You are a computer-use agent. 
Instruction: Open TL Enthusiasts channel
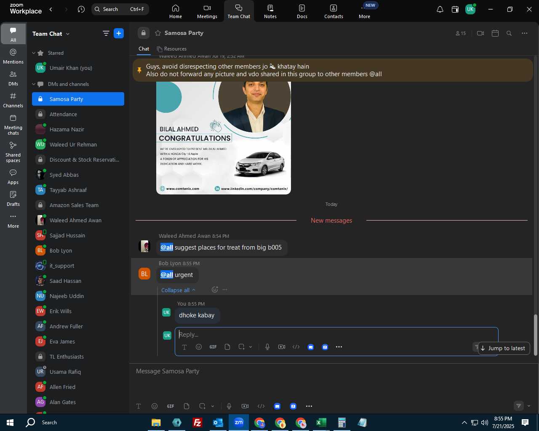click(78, 357)
